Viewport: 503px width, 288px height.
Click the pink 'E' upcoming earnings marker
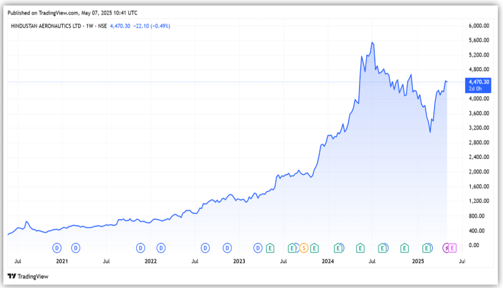(x=452, y=248)
